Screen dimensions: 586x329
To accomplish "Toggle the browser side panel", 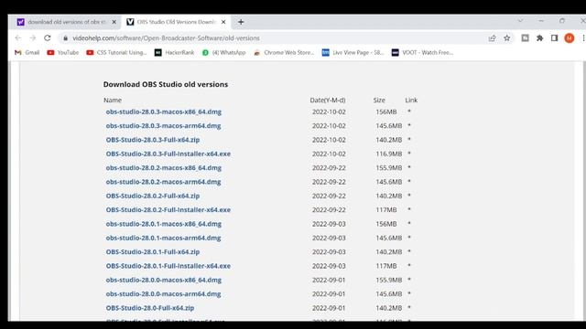I will (554, 38).
